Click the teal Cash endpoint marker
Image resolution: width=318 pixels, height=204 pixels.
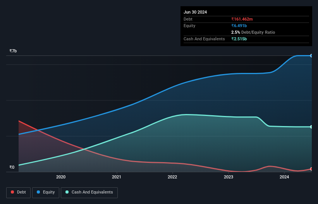(x=311, y=127)
